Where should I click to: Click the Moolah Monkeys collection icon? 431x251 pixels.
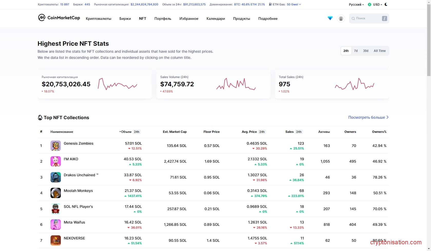click(x=56, y=193)
